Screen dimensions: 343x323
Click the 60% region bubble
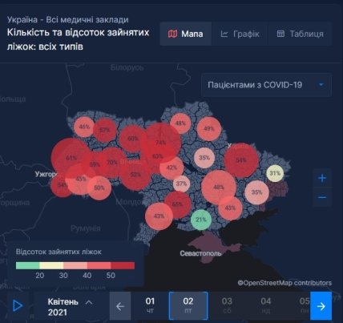point(133,139)
